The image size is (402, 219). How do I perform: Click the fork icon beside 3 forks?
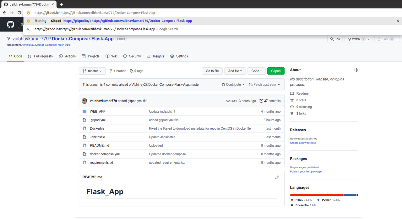click(292, 114)
